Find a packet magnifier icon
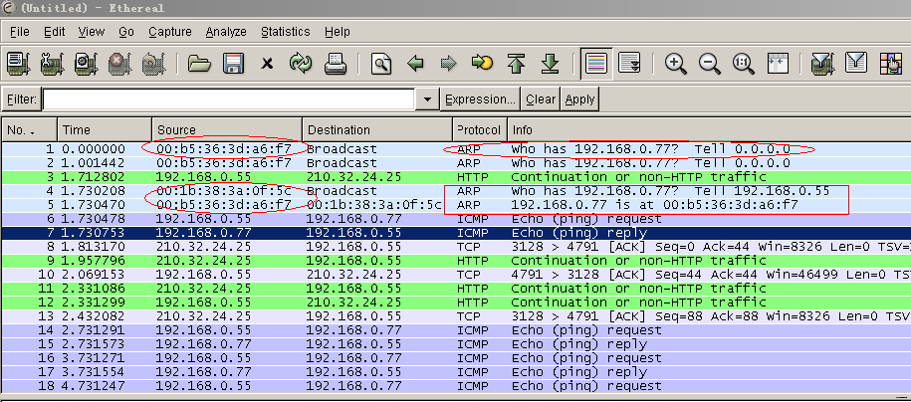The width and height of the screenshot is (911, 402). [381, 64]
